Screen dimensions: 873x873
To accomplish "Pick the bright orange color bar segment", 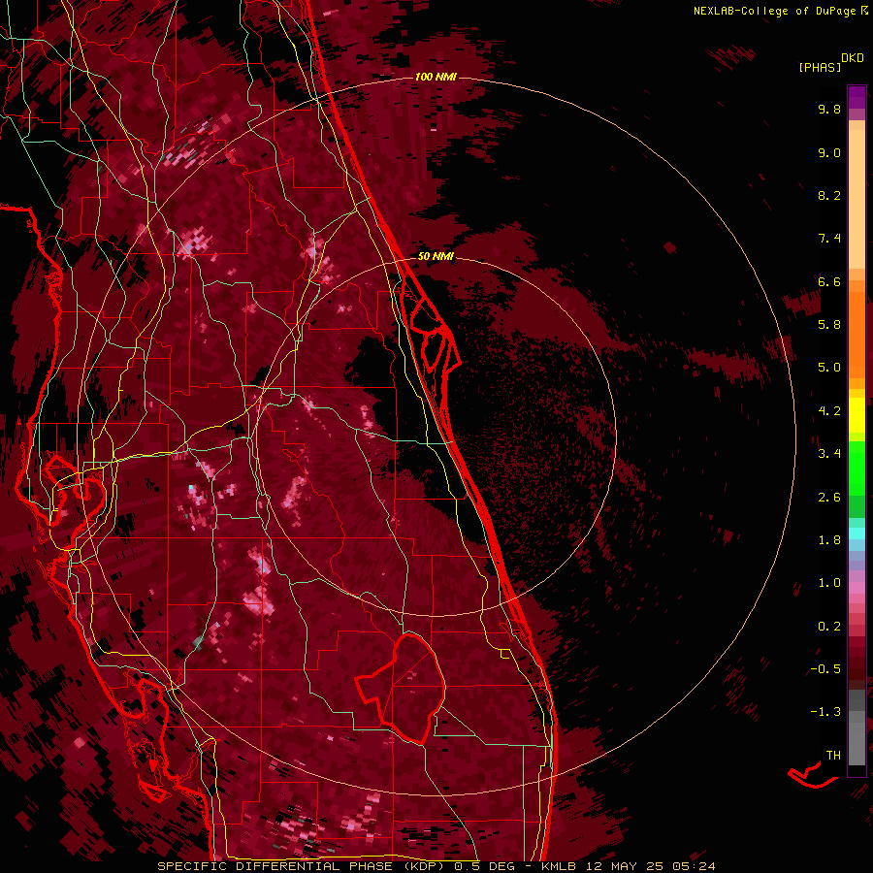I will (x=857, y=336).
